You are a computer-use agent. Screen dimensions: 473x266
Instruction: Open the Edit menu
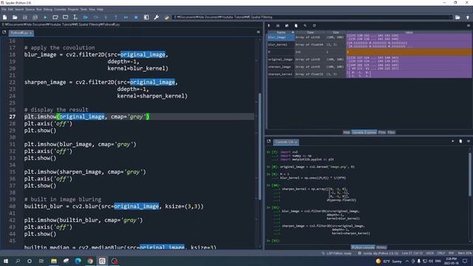coord(11,10)
